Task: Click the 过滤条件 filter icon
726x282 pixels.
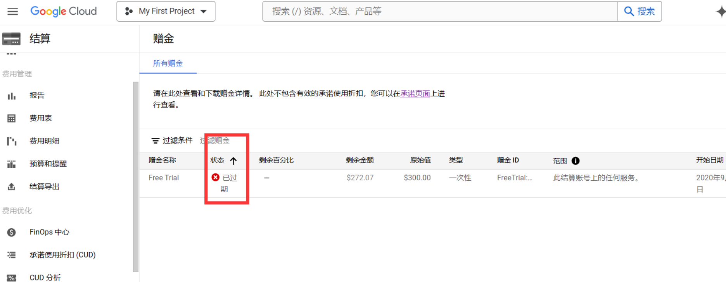Action: tap(156, 141)
